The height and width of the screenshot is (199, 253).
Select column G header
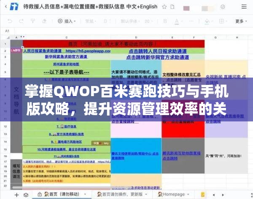click(x=215, y=38)
